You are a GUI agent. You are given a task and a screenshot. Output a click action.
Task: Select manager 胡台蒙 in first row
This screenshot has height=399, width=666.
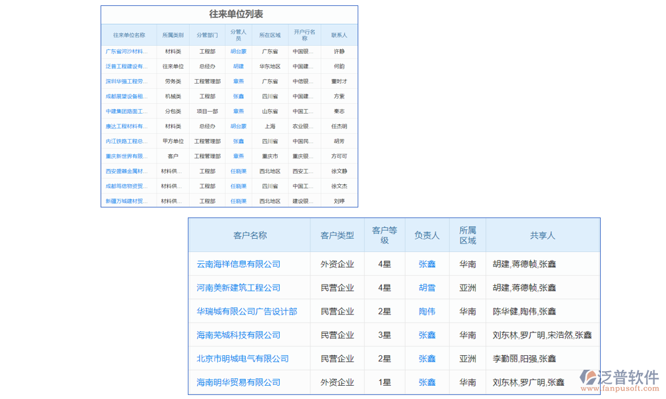[238, 51]
